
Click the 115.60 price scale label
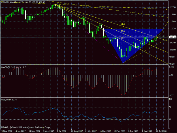(x=172, y=21)
